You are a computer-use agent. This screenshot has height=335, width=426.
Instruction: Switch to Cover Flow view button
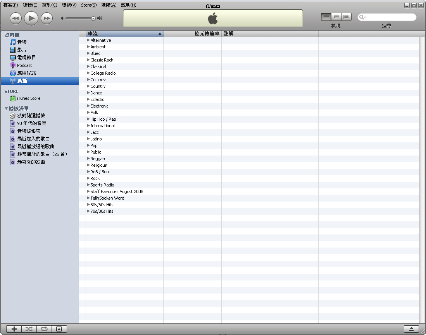click(346, 17)
